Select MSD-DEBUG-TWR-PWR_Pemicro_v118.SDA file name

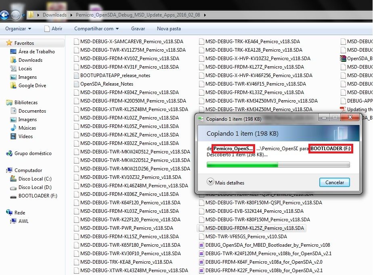[x=127, y=228]
